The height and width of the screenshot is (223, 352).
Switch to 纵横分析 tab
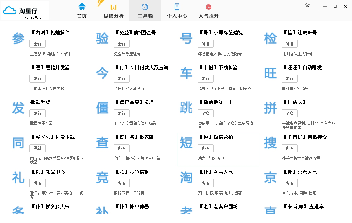click(113, 10)
